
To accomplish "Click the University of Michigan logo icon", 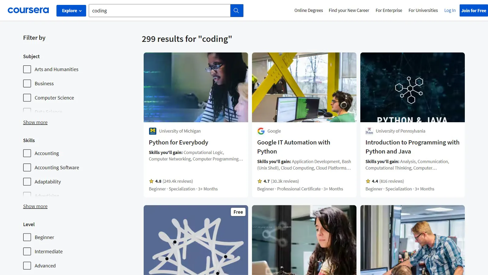I will (x=152, y=131).
